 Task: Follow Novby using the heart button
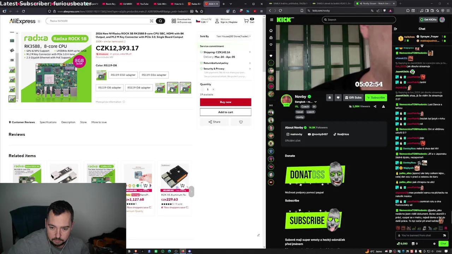pos(338,97)
